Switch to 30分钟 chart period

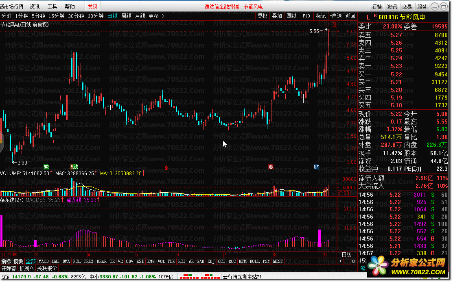(x=76, y=16)
